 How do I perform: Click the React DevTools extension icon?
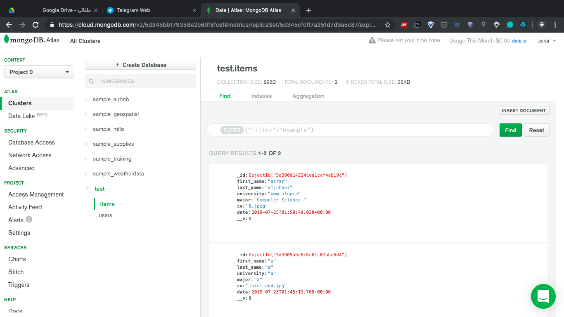pyautogui.click(x=523, y=25)
